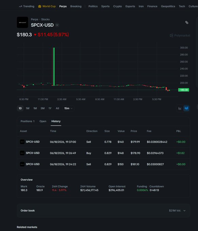Select the candlestick chart view icon
The width and height of the screenshot is (198, 231).
tap(186, 108)
